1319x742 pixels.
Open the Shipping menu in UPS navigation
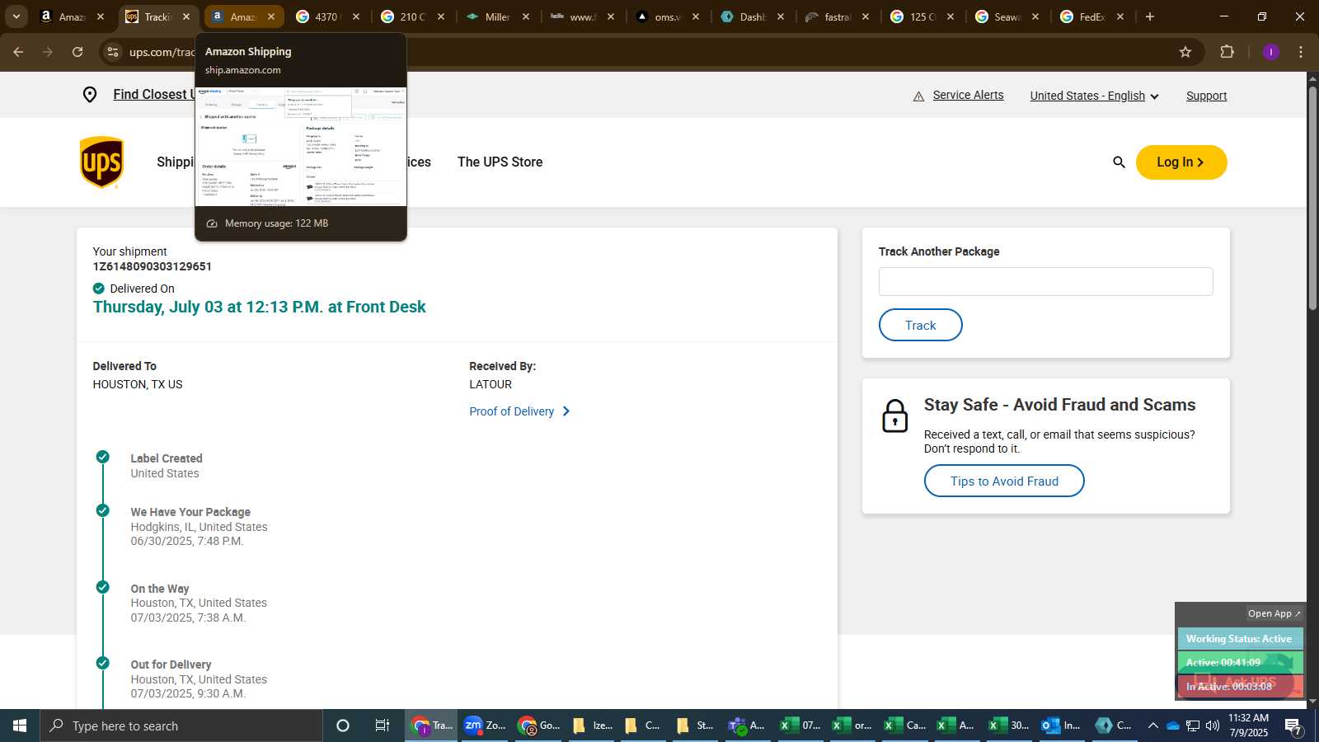coord(176,162)
